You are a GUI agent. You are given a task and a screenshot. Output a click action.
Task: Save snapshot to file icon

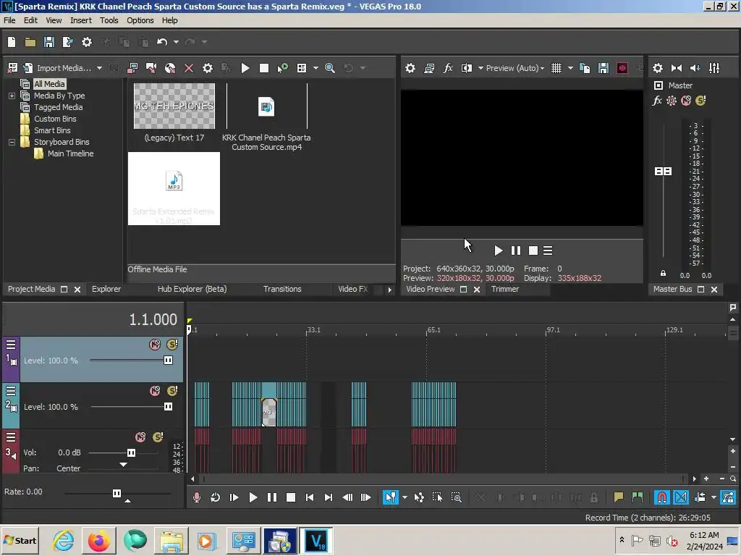pyautogui.click(x=604, y=68)
